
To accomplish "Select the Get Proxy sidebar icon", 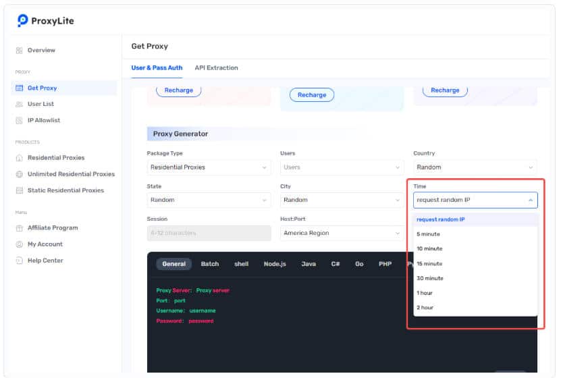I will (20, 88).
